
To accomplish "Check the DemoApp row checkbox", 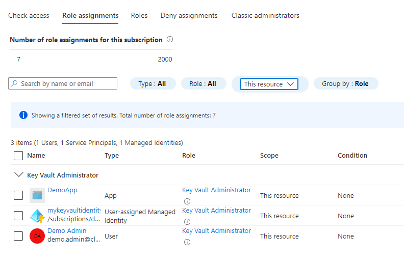I will 18,195.
